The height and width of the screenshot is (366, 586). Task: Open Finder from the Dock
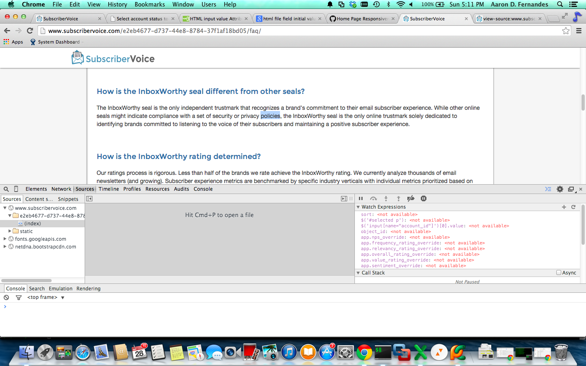coord(26,352)
